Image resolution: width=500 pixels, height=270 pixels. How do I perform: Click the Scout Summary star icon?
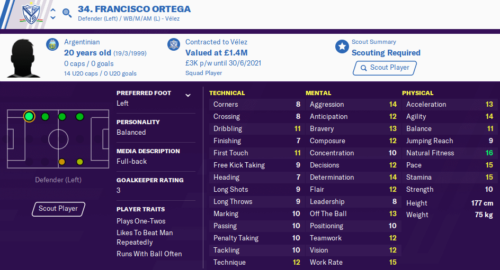pos(342,46)
